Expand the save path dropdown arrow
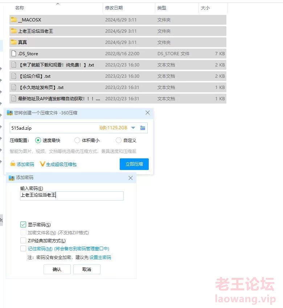This screenshot has width=283, height=308. coord(133,128)
